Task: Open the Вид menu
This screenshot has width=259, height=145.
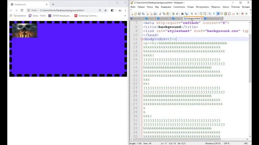Action: pos(157,7)
